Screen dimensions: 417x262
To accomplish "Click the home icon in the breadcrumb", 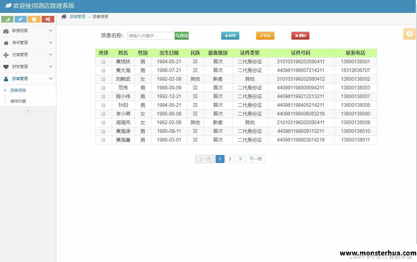I will click(x=63, y=16).
